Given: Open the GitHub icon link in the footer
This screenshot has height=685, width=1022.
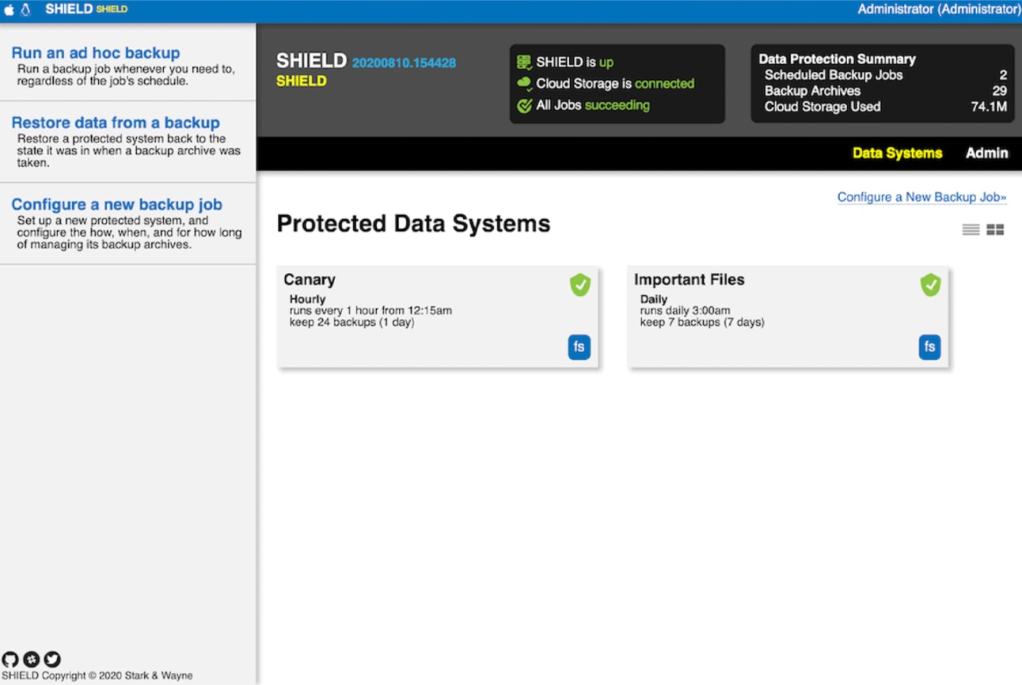Looking at the screenshot, I should [9, 659].
